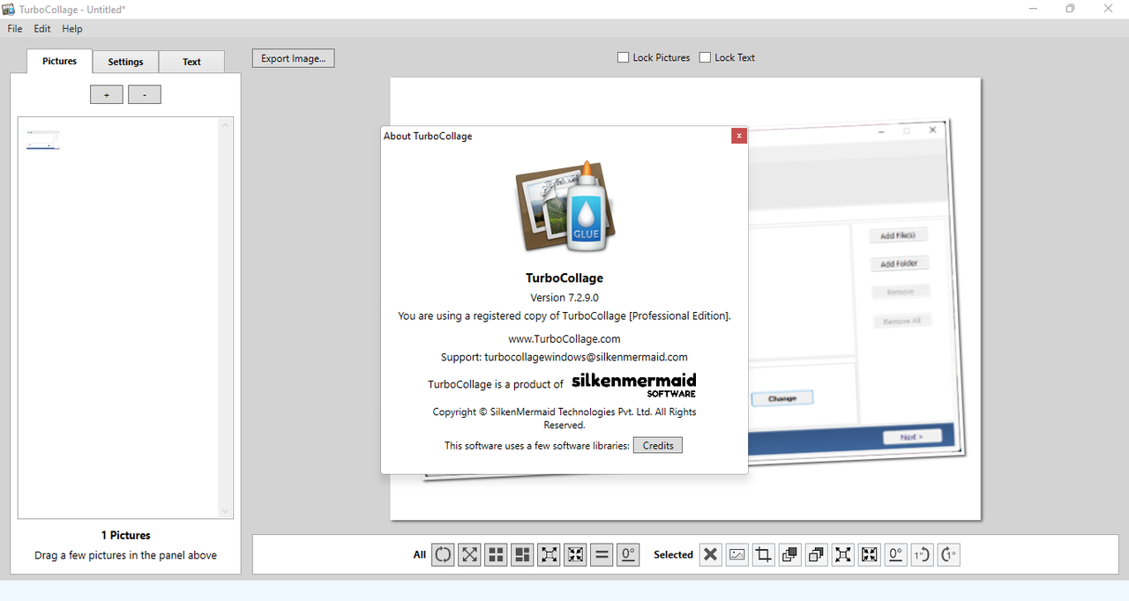Open the www.TurboCollage.com link

(564, 338)
